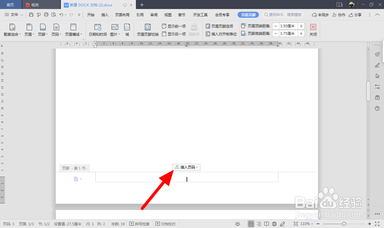
Task: Open the 110% zoom level dropdown
Action: [307, 224]
